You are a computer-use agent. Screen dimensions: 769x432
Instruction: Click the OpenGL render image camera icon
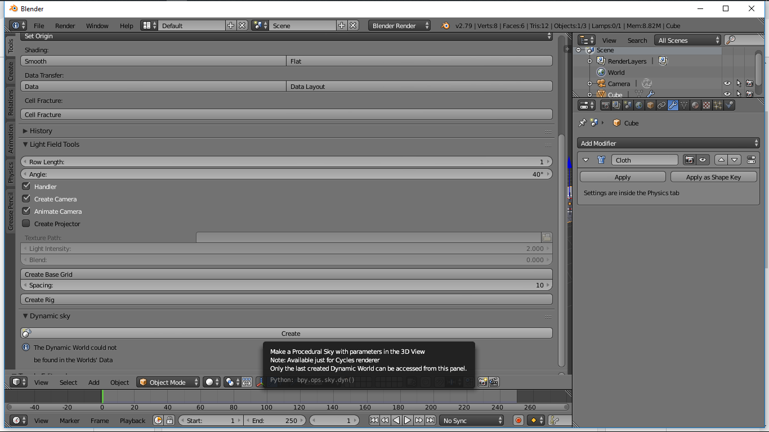coord(482,382)
